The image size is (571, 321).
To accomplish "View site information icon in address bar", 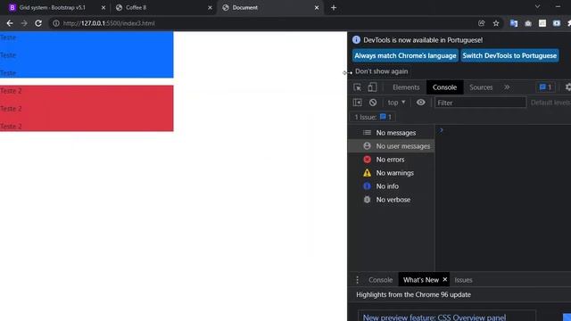I will pos(55,23).
